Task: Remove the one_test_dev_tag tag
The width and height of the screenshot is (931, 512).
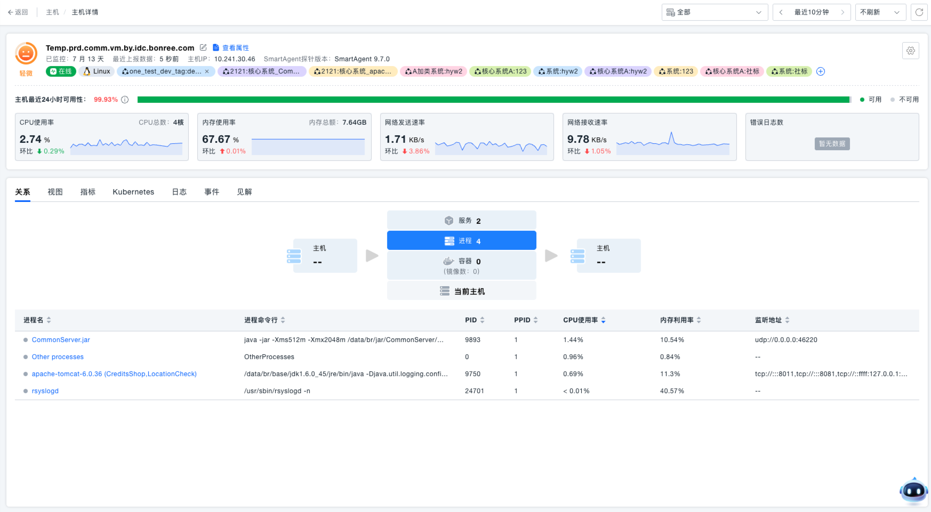Action: tap(207, 71)
